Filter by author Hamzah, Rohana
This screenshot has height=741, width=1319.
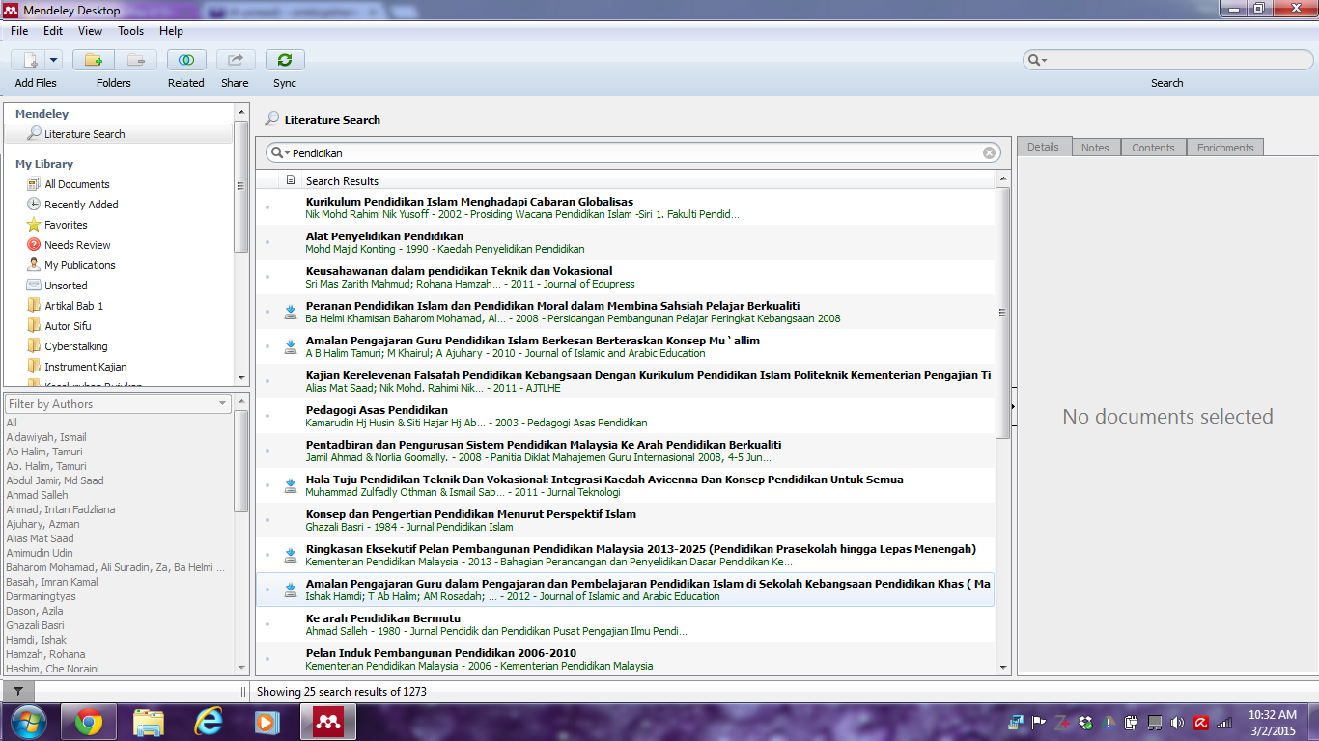[45, 654]
